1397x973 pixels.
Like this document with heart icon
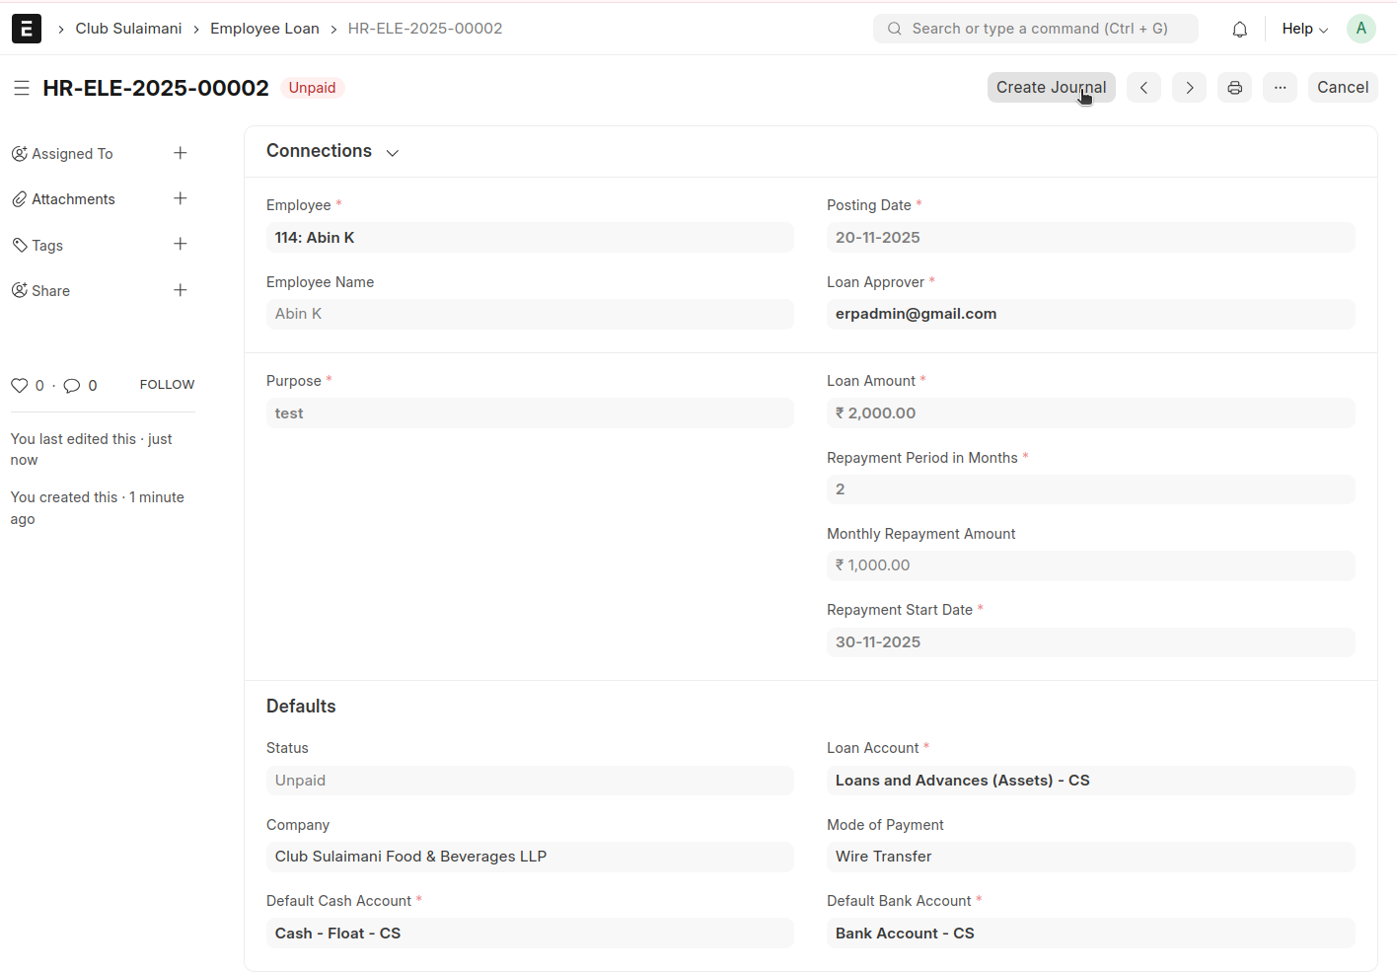point(19,386)
